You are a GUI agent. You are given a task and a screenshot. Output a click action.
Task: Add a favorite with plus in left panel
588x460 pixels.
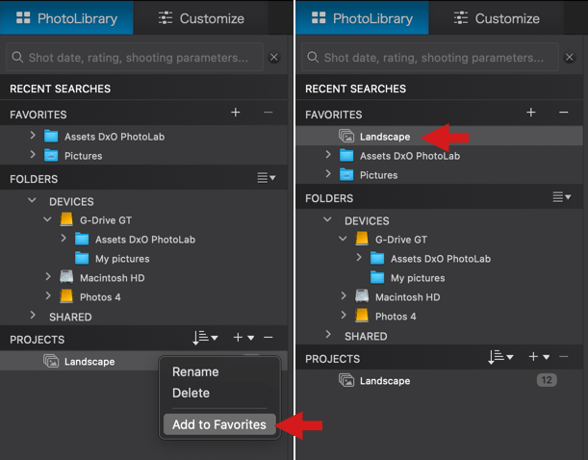point(236,113)
